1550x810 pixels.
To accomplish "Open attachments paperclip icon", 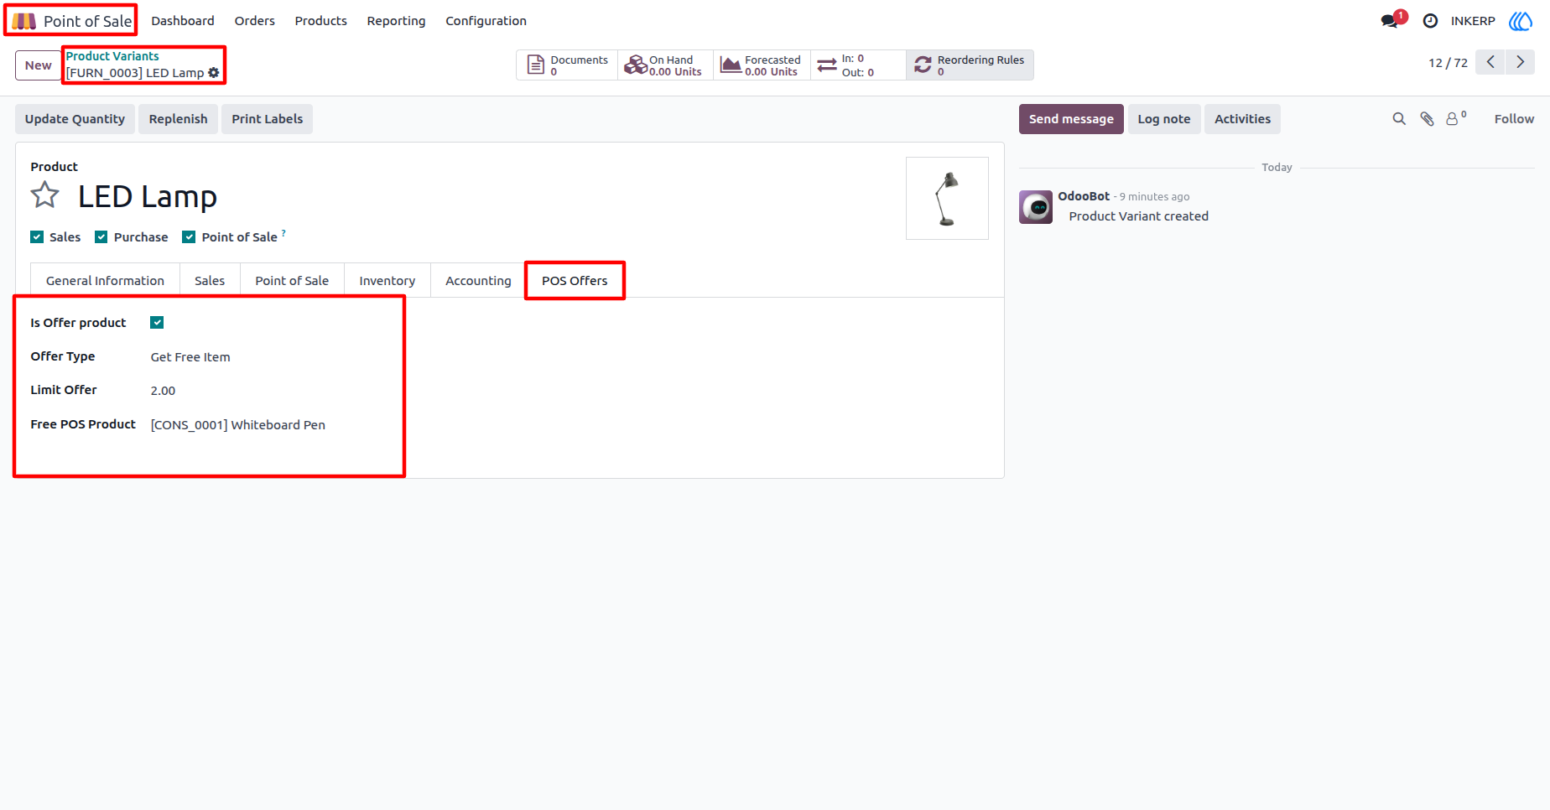I will click(x=1427, y=119).
